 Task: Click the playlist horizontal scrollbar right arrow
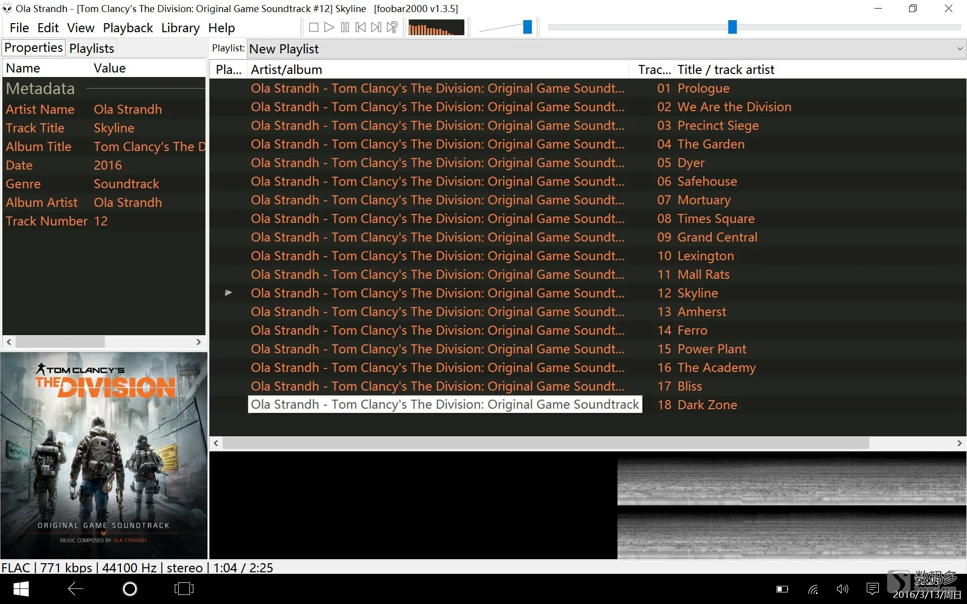[959, 443]
